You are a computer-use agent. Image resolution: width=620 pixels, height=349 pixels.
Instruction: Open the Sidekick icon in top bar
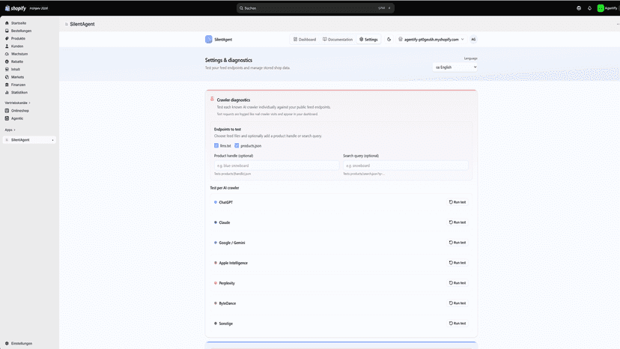(579, 8)
